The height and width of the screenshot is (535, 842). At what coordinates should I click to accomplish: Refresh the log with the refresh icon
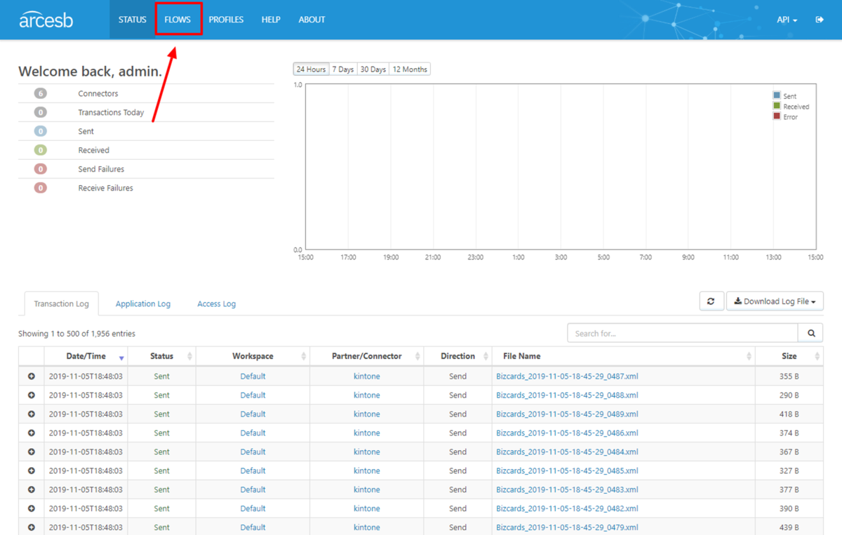(x=711, y=301)
